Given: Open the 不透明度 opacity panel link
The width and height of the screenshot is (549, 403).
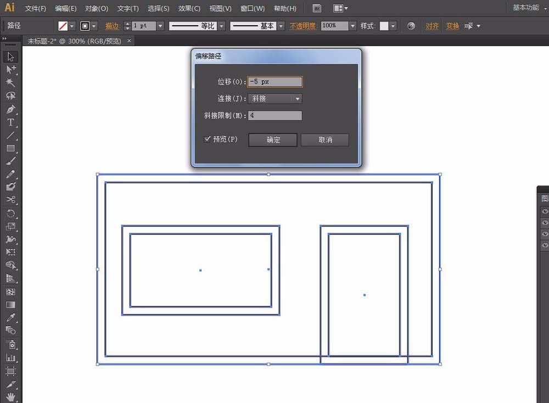Looking at the screenshot, I should [x=302, y=26].
